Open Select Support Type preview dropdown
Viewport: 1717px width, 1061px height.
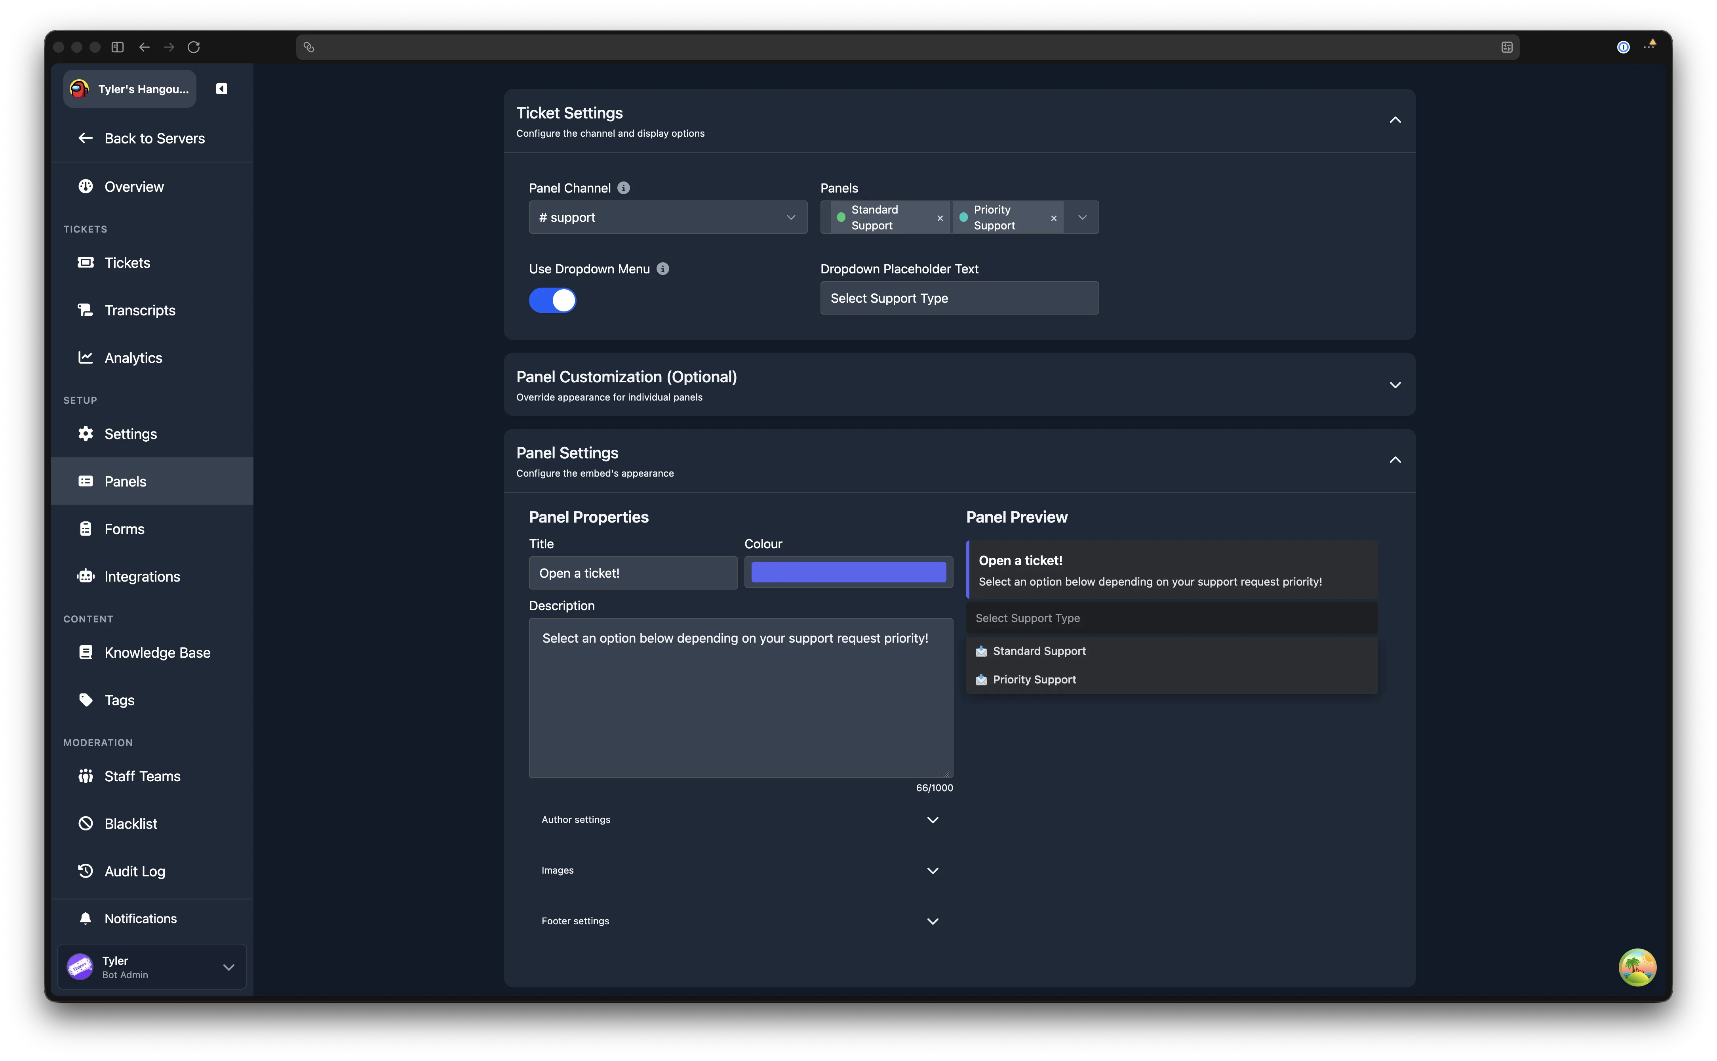(x=1171, y=618)
